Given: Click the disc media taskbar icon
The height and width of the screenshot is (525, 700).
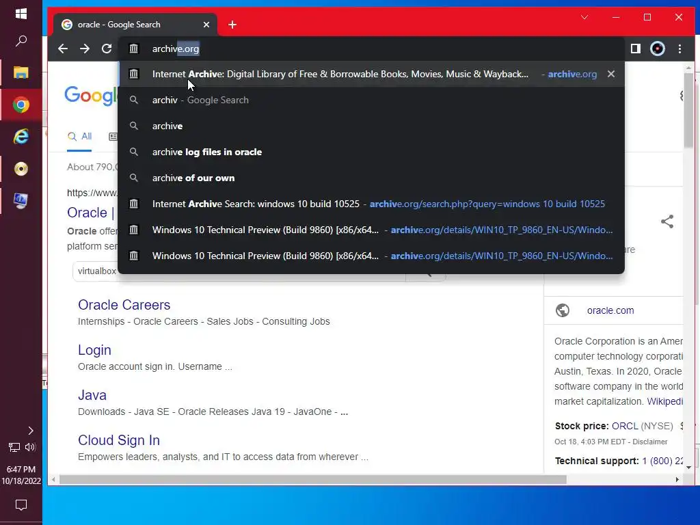Looking at the screenshot, I should (21, 169).
